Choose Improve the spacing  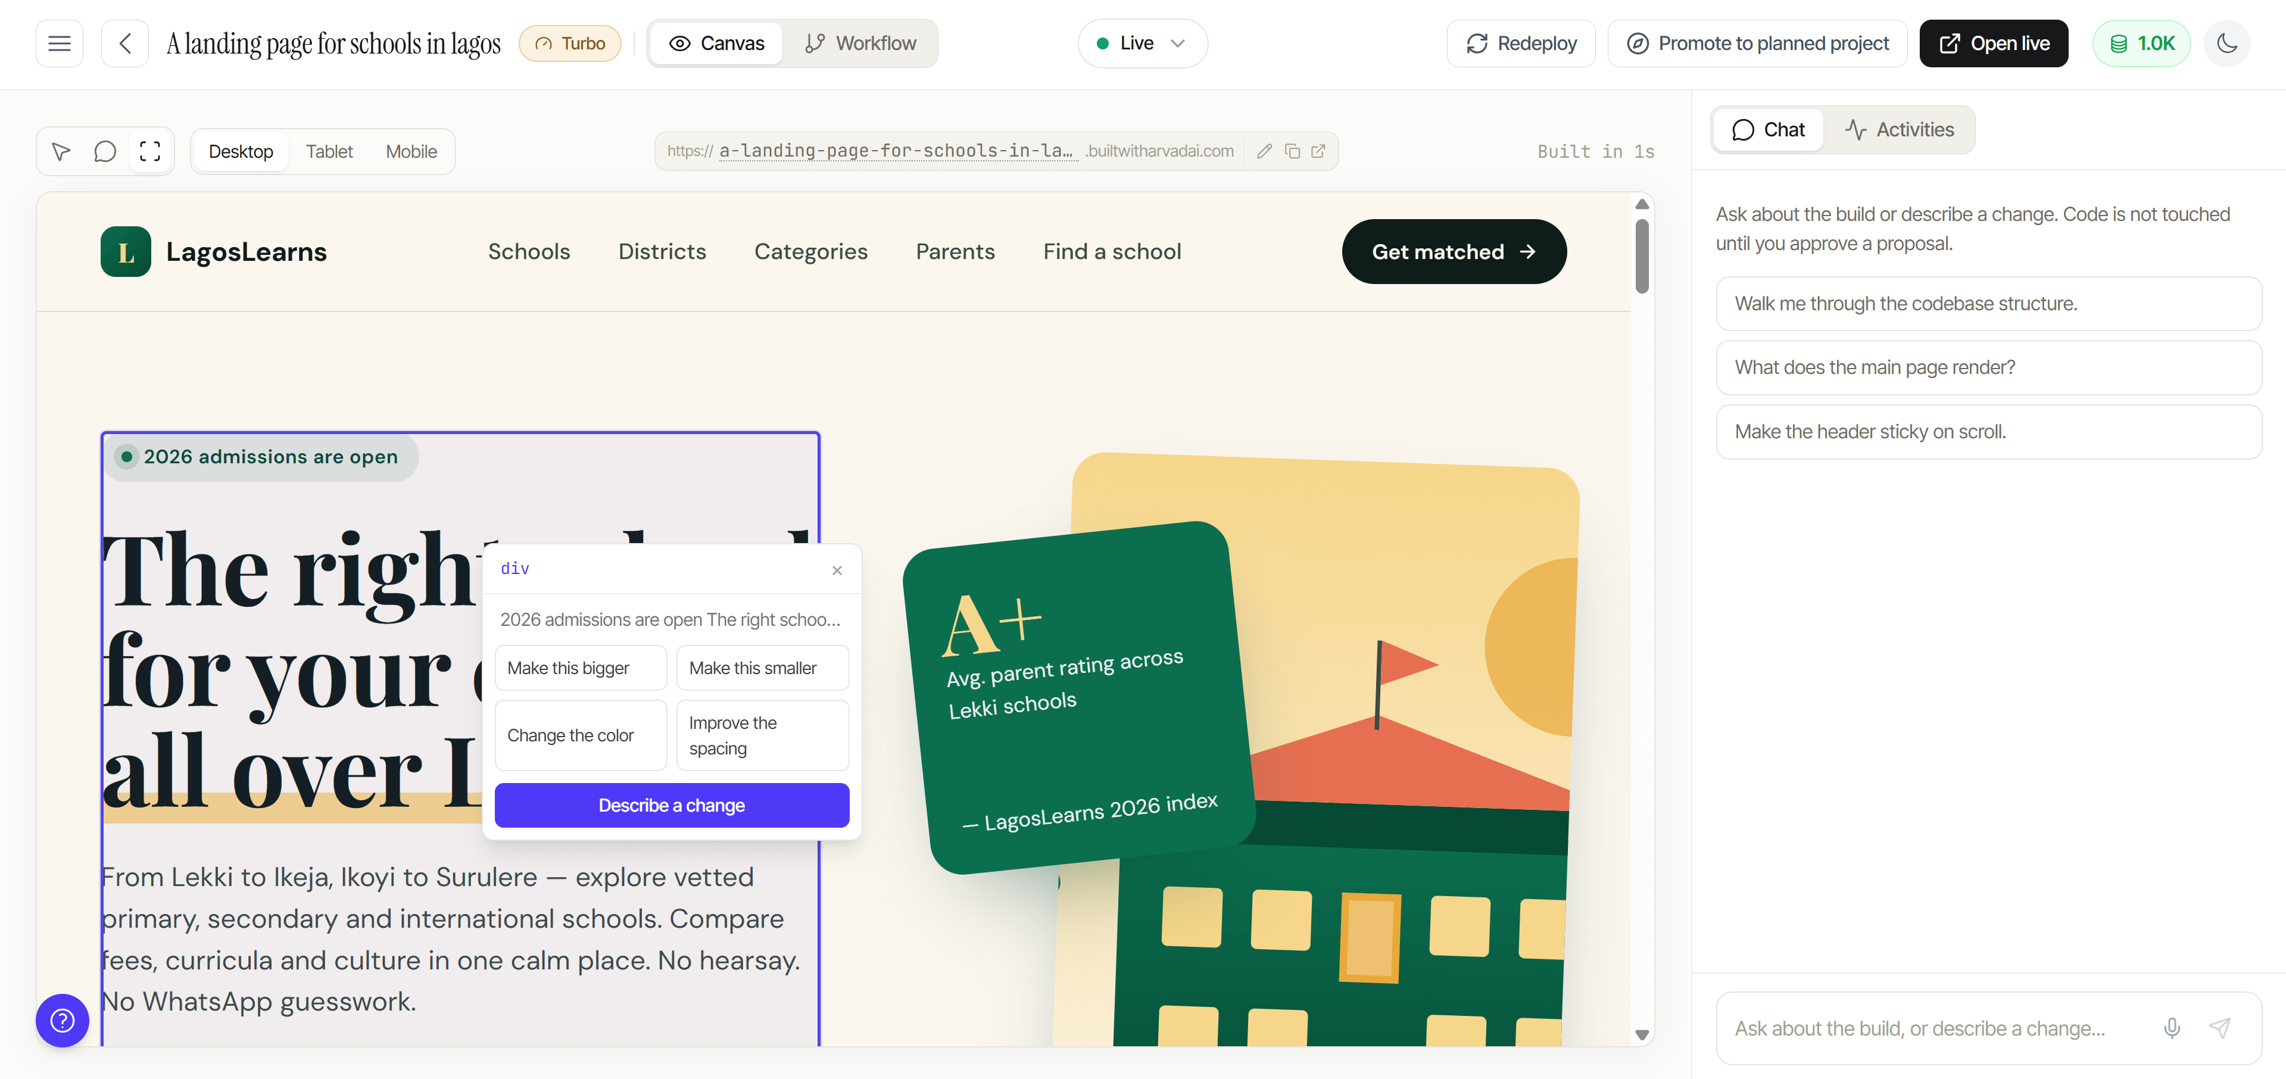click(x=762, y=735)
